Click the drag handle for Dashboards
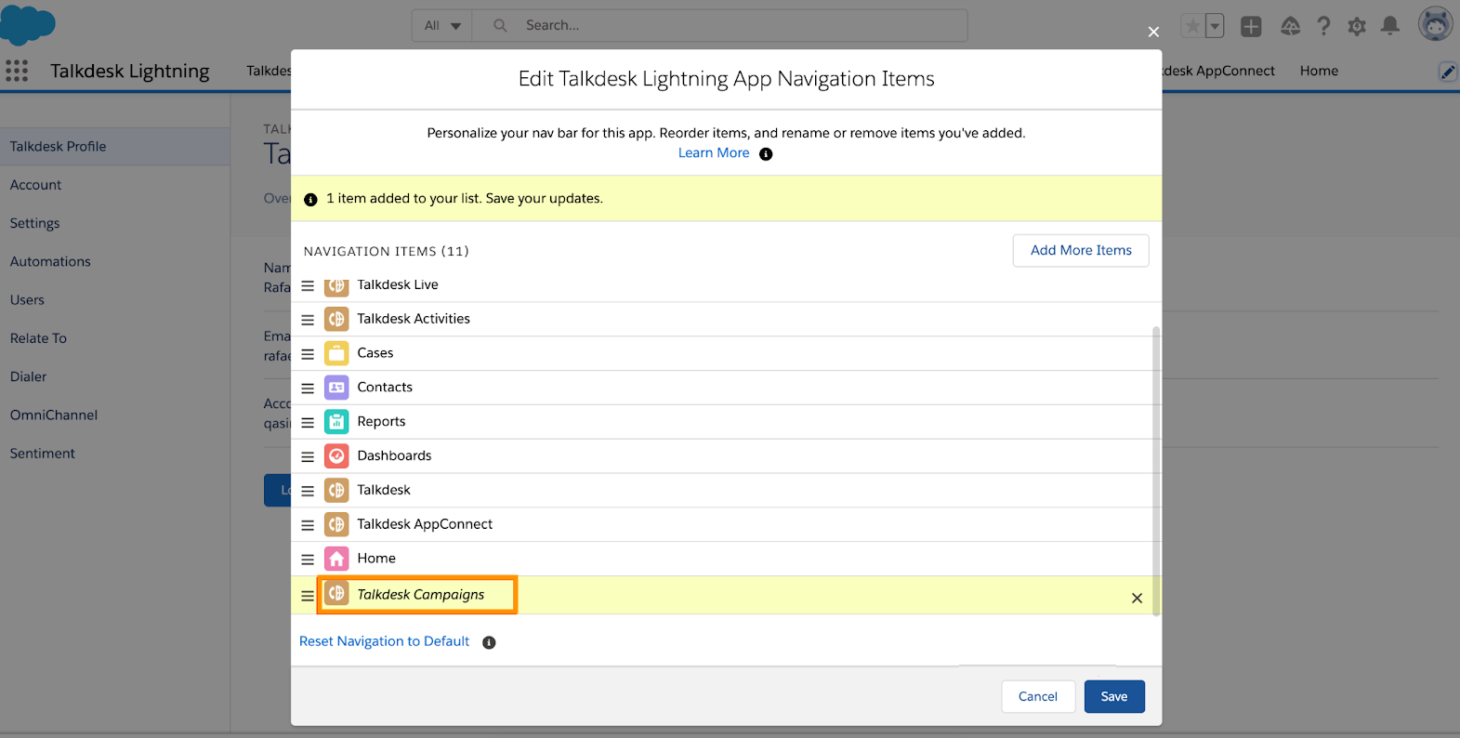The image size is (1460, 738). point(308,457)
